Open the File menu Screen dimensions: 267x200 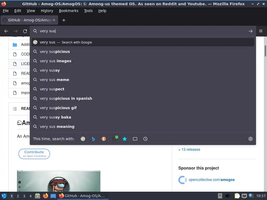click(6, 11)
